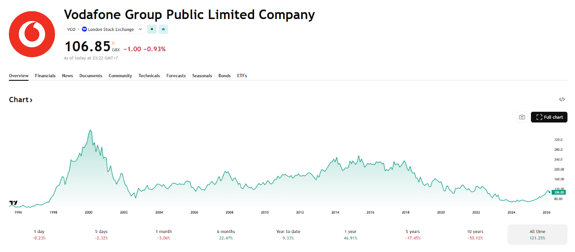The height and width of the screenshot is (252, 575).
Task: Select the All time range
Action: coord(537,234)
